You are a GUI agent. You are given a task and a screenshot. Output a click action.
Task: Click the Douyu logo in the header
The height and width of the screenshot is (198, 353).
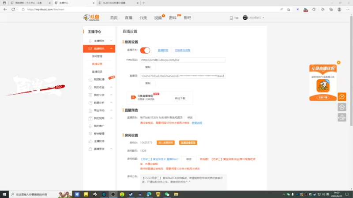point(91,18)
